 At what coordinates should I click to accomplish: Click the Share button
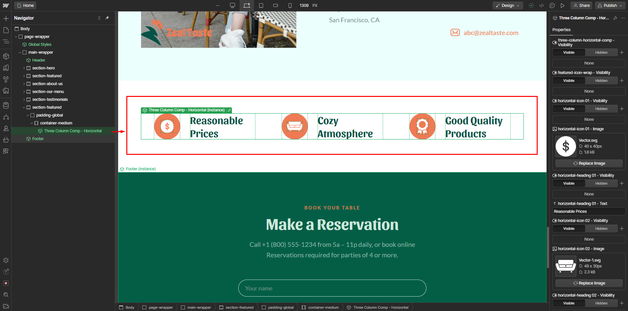coord(581,5)
